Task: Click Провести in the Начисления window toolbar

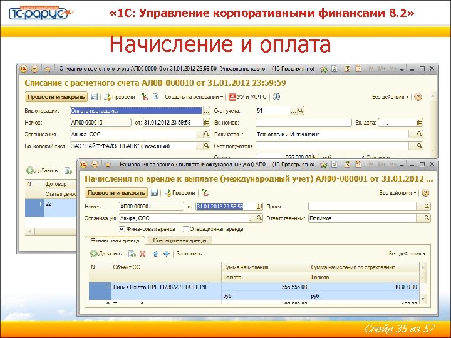Action: [x=180, y=193]
